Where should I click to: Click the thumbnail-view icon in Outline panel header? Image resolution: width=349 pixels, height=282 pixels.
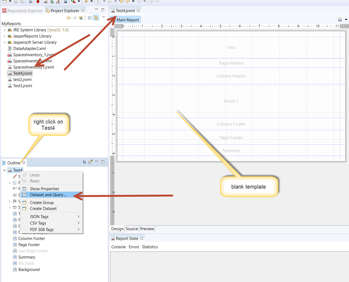(x=90, y=162)
